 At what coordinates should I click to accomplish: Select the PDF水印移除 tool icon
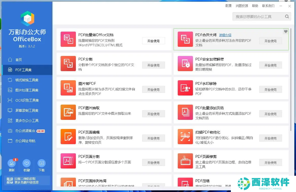click(x=185, y=88)
